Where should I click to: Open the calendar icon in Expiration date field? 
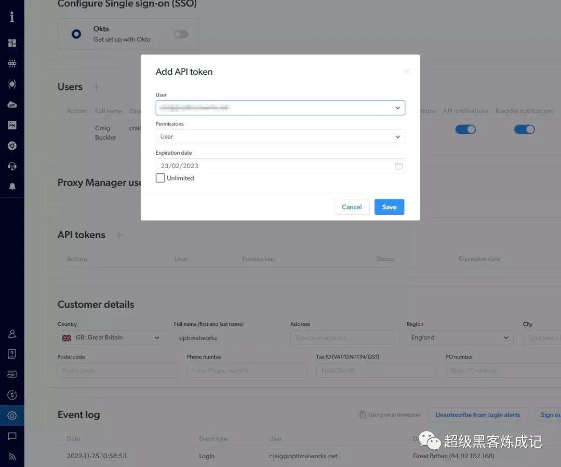pyautogui.click(x=398, y=165)
